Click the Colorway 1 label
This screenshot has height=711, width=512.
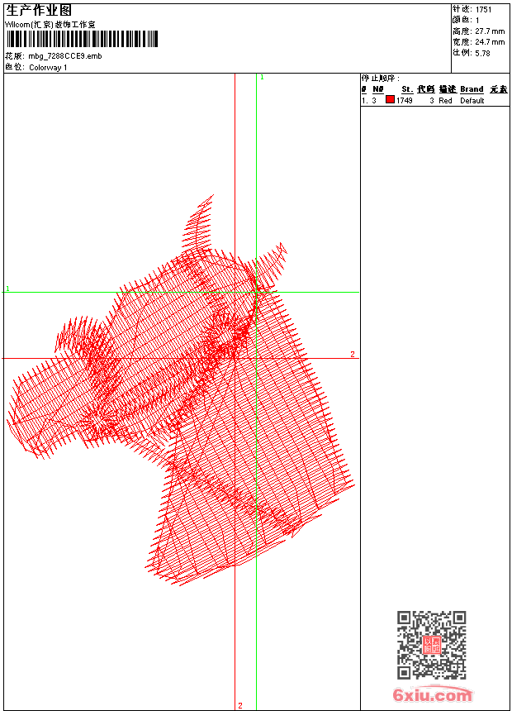tap(48, 68)
